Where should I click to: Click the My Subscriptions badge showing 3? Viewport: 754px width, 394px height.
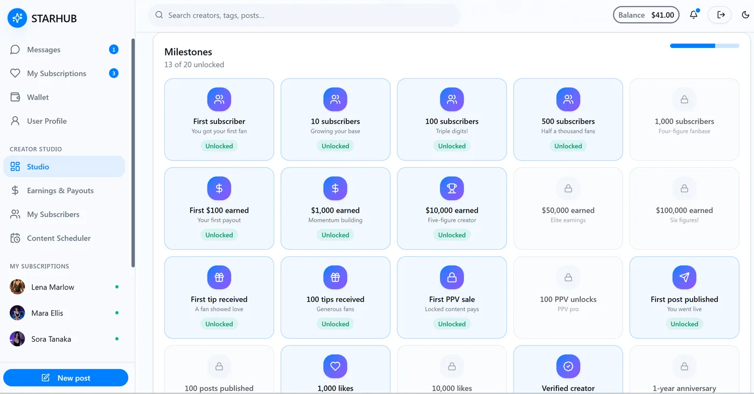(114, 73)
